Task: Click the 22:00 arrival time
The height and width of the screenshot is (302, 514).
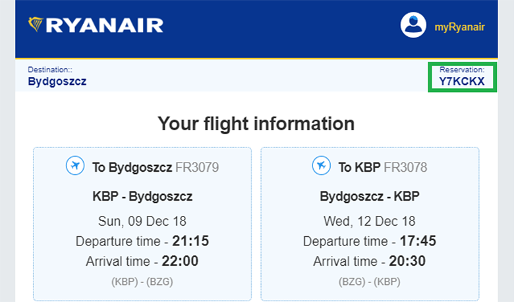Action: [181, 261]
